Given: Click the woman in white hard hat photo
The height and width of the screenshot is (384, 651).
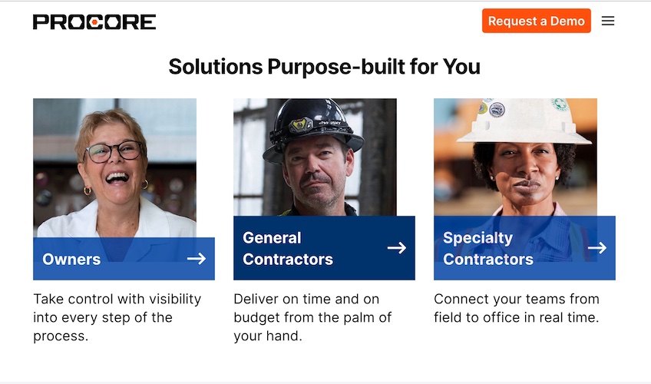Looking at the screenshot, I should 515,157.
